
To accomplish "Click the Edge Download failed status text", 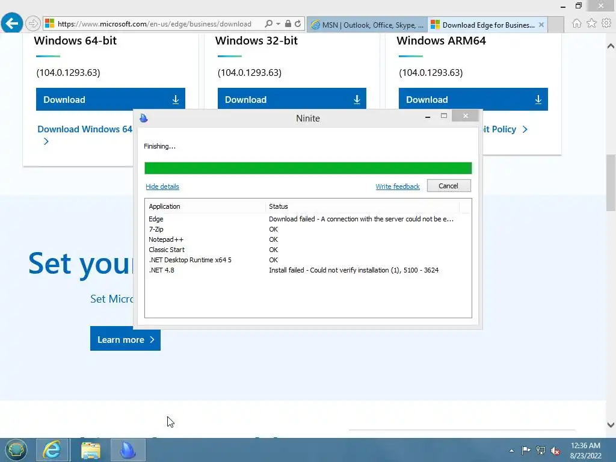I will click(361, 219).
